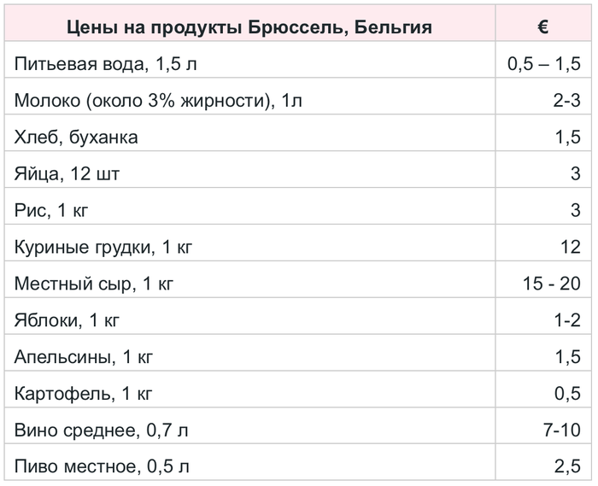598x486 pixels.
Task: Click the "Местный сыр, 1 кг" cell
Action: click(94, 284)
